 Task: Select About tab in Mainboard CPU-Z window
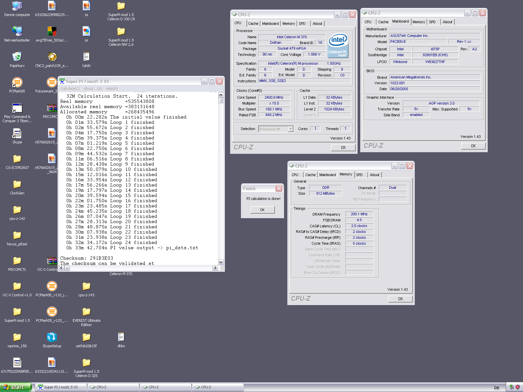(447, 22)
